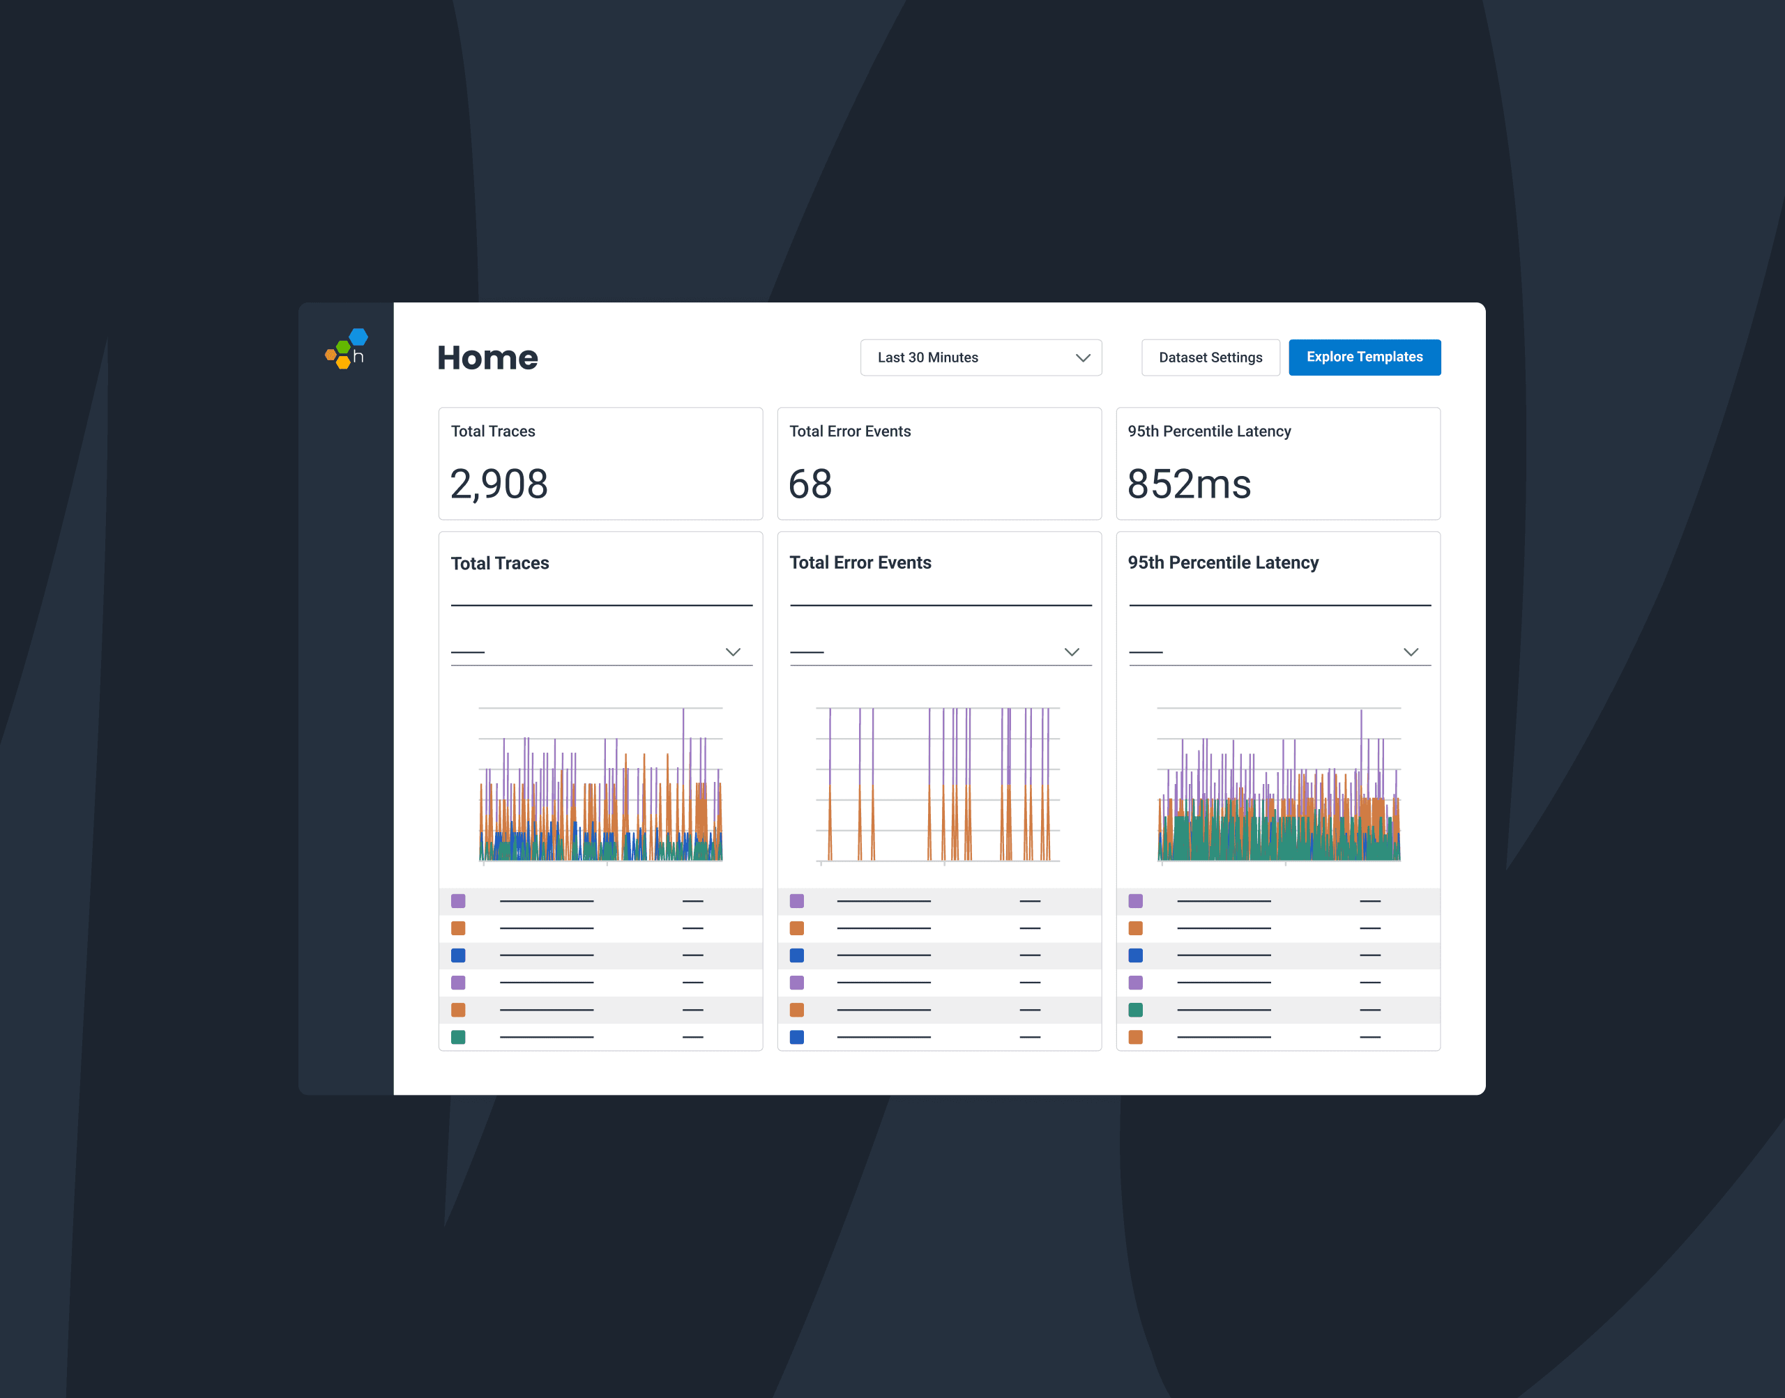Open the Last 30 Minutes time range dropdown

tap(981, 358)
